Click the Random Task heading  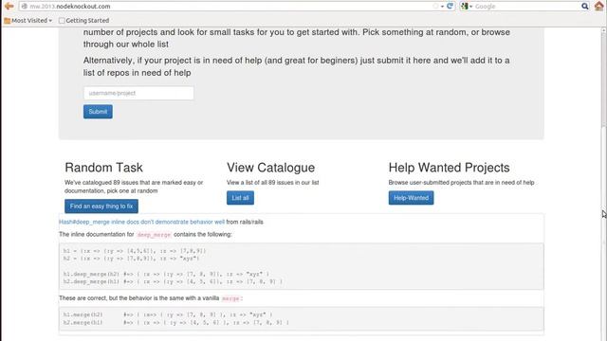click(x=103, y=168)
